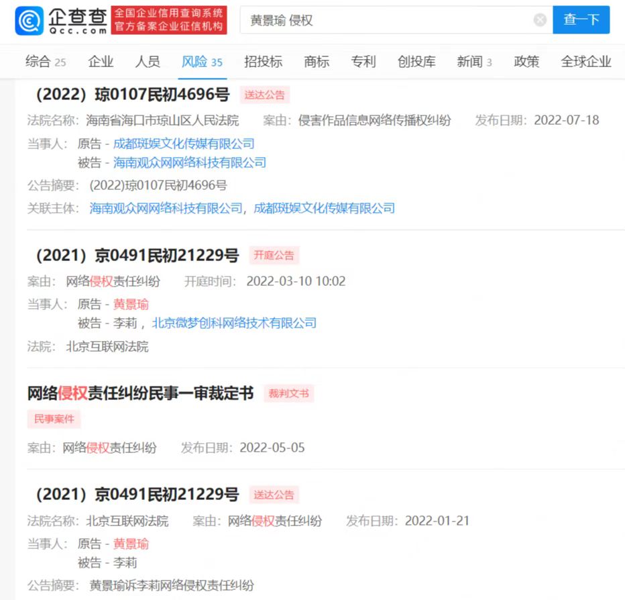
Task: Click plaintiff 黄景瑜 in 送达公告 entry
Action: (131, 544)
